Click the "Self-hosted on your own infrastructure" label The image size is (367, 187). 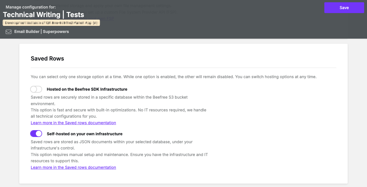coord(84,134)
